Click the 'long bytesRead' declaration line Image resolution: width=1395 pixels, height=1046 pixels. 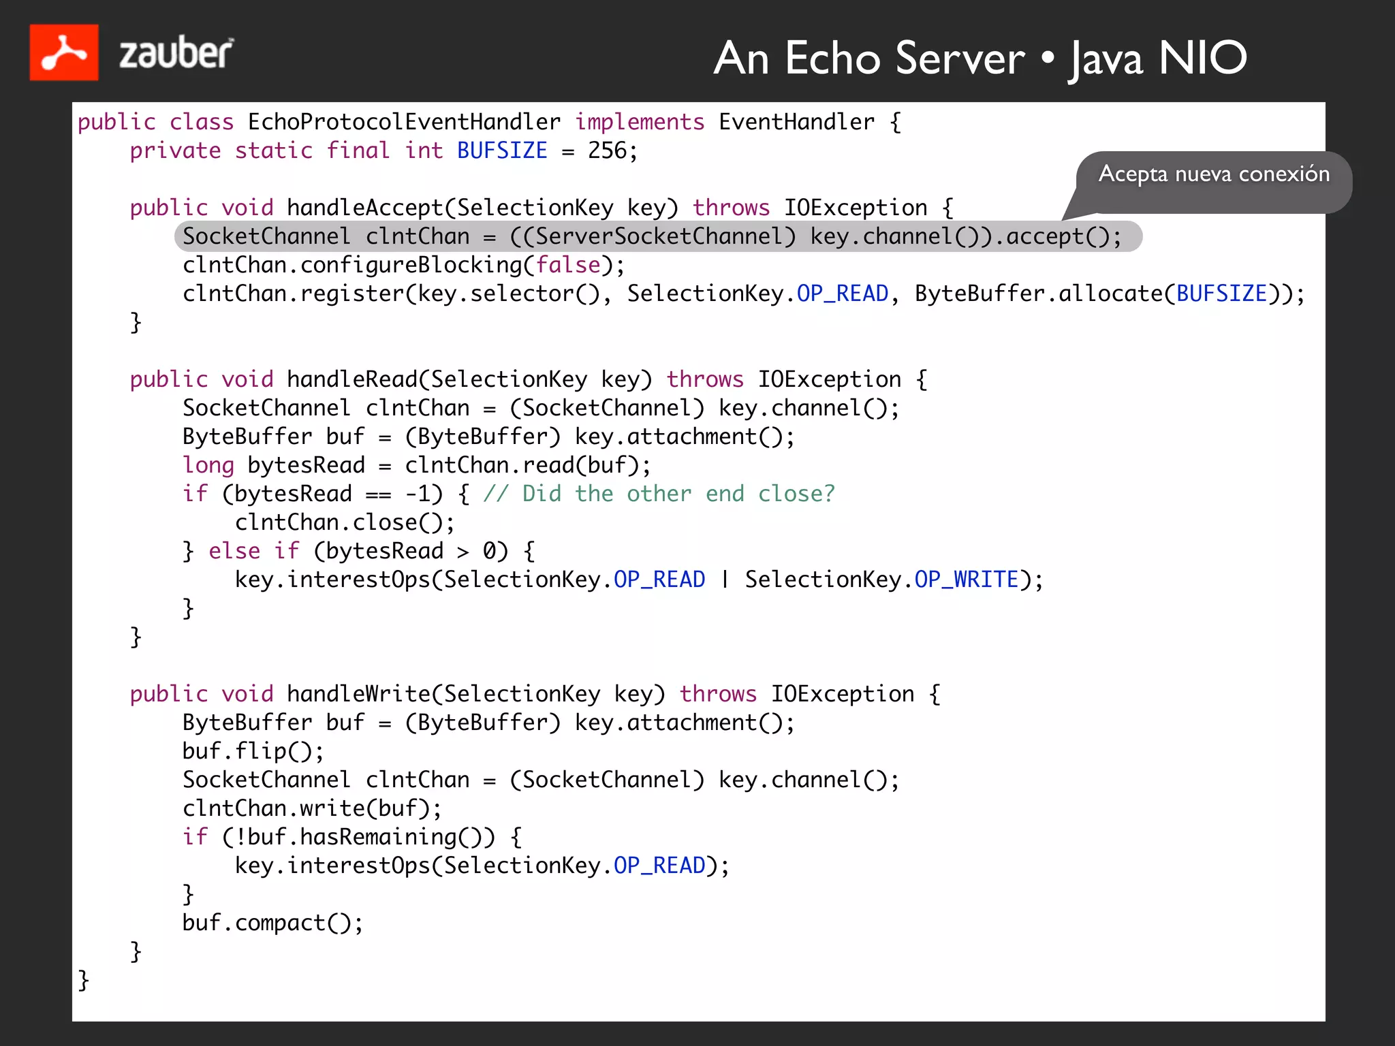click(416, 465)
